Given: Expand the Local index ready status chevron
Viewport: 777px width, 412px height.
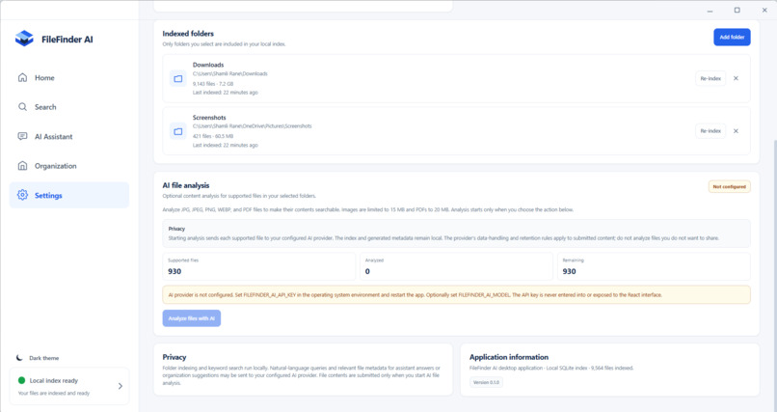Looking at the screenshot, I should pyautogui.click(x=120, y=386).
